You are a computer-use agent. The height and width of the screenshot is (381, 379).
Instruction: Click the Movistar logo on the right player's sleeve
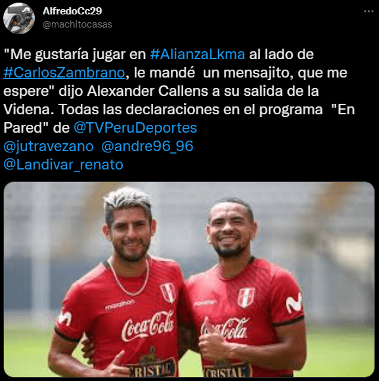294,303
